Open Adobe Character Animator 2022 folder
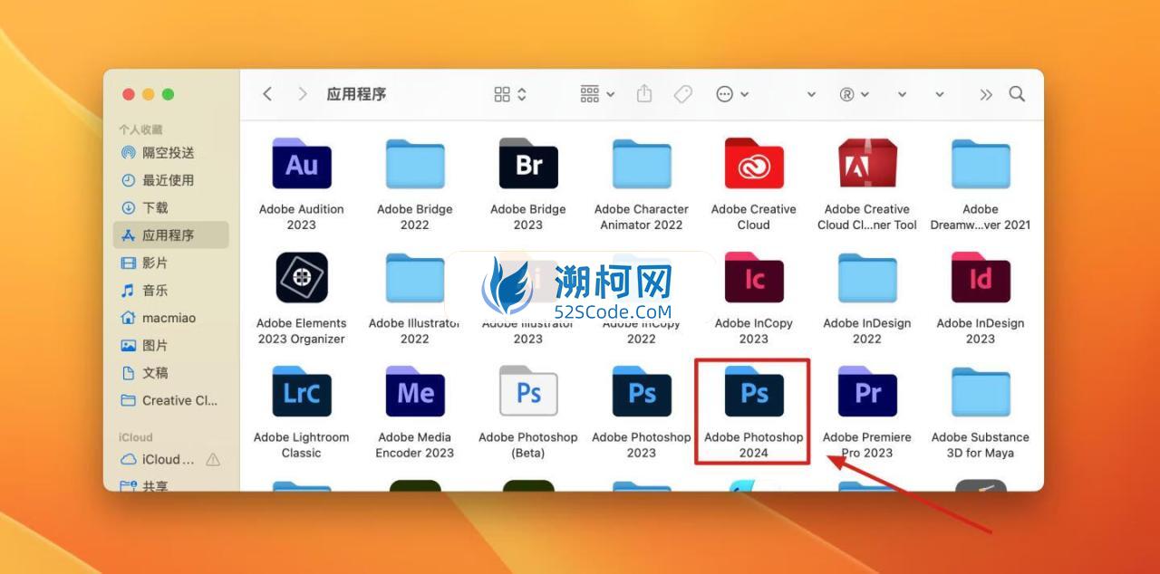The image size is (1160, 574). [642, 164]
